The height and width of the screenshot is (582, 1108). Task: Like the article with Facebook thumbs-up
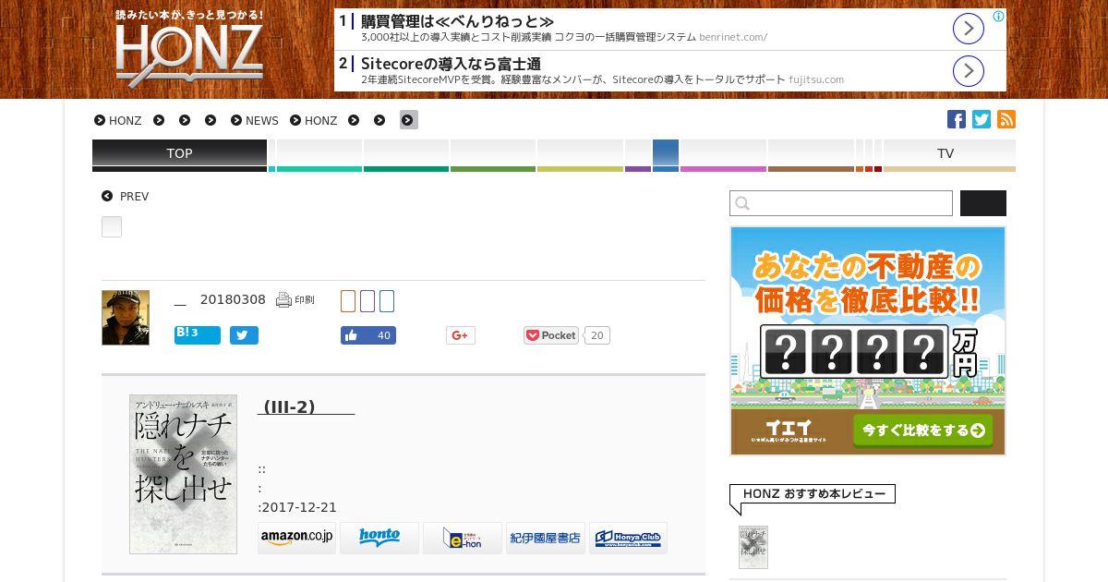[x=367, y=335]
